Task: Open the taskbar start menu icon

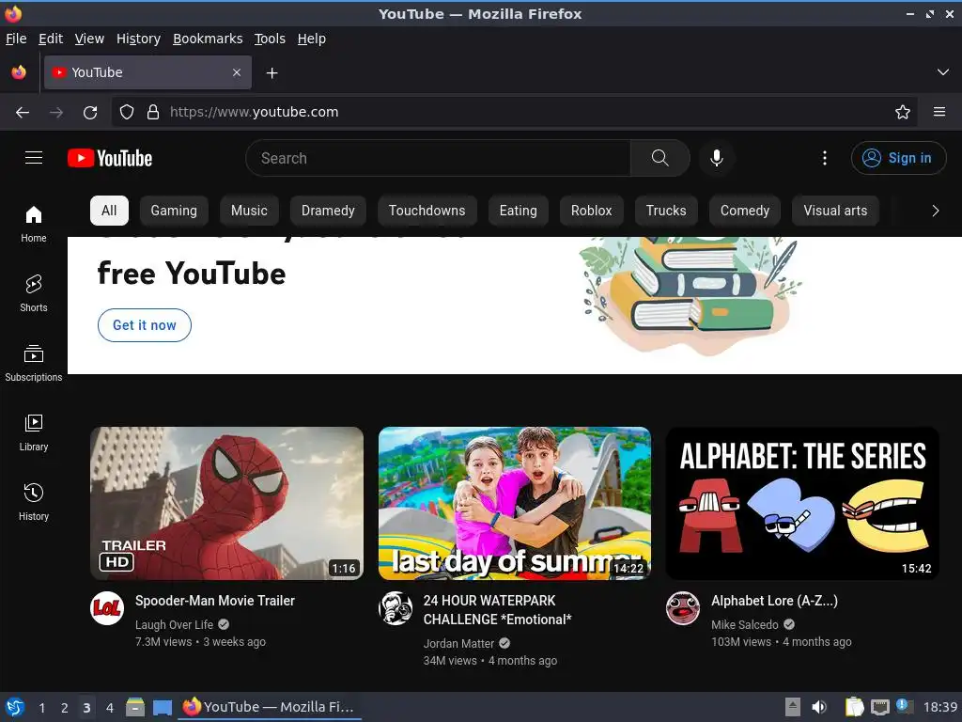Action: click(15, 707)
